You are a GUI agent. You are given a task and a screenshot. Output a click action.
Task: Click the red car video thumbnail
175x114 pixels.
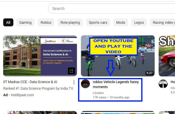(x=167, y=56)
